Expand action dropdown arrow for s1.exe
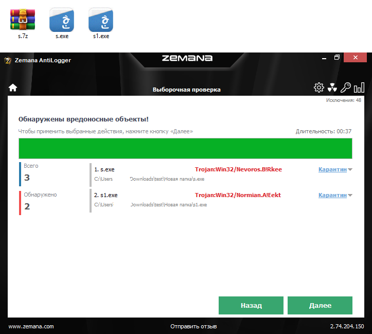 [x=350, y=195]
